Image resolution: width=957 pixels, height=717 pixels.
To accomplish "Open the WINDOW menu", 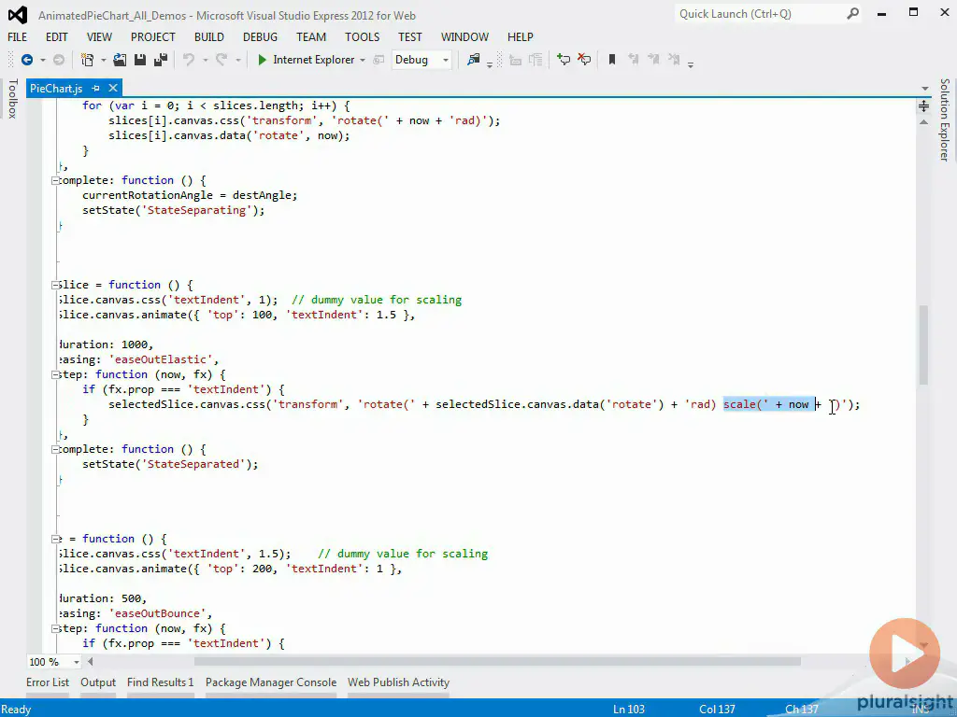I will click(x=464, y=37).
